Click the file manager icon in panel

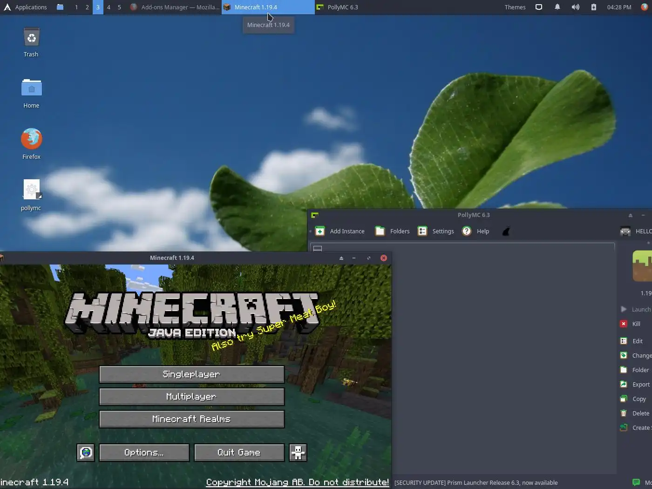click(60, 7)
